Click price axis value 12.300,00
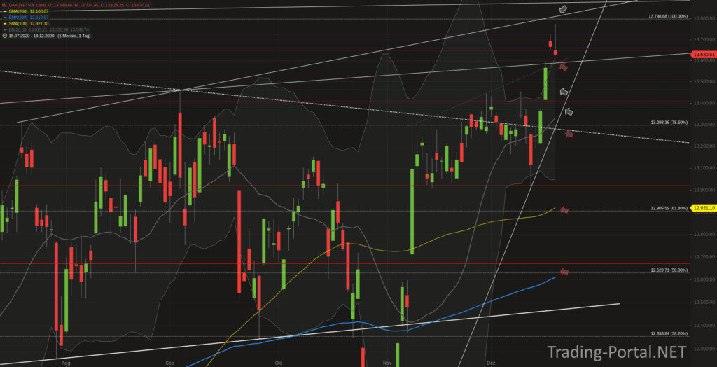 point(704,349)
